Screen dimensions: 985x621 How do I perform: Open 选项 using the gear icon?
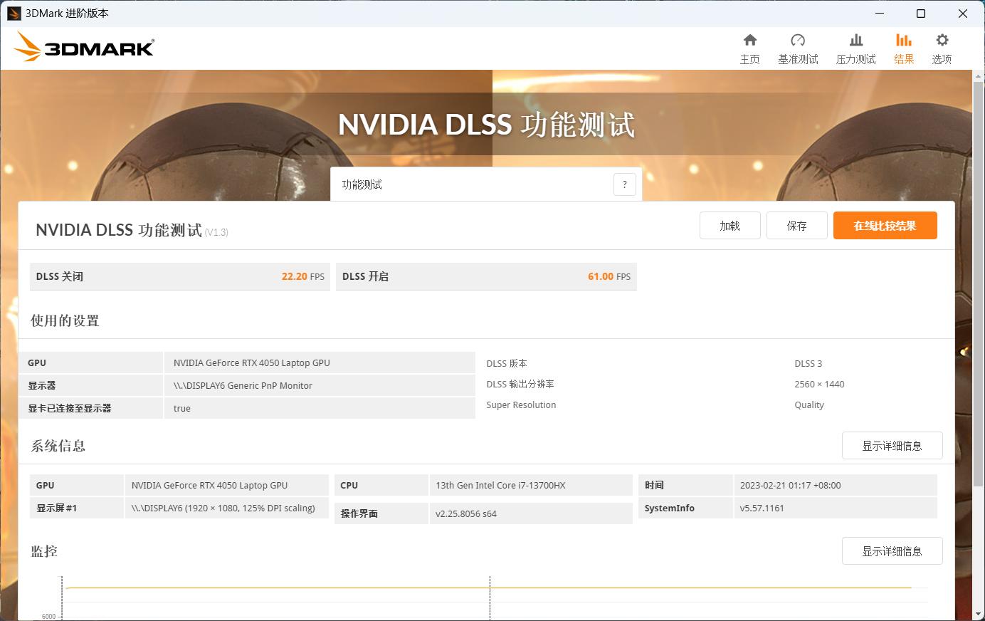(941, 48)
